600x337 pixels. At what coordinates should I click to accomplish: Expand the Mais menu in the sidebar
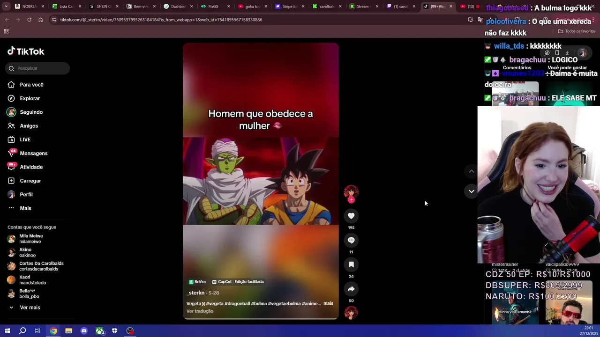(25, 208)
